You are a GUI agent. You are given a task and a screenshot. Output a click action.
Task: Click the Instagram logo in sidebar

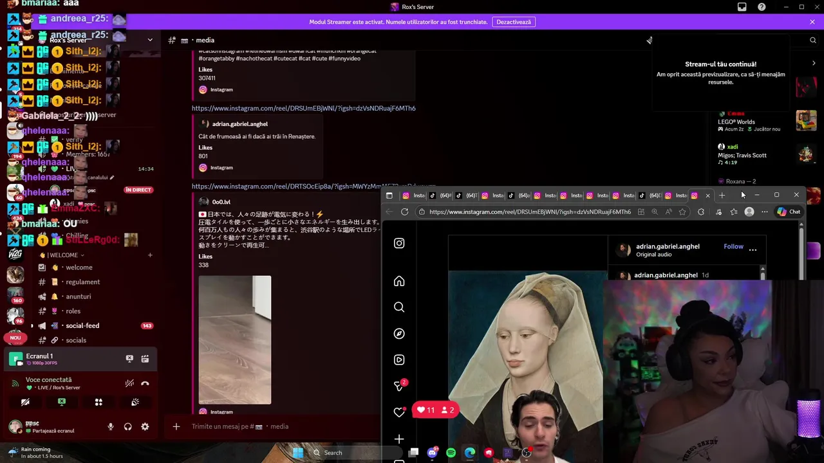point(399,243)
